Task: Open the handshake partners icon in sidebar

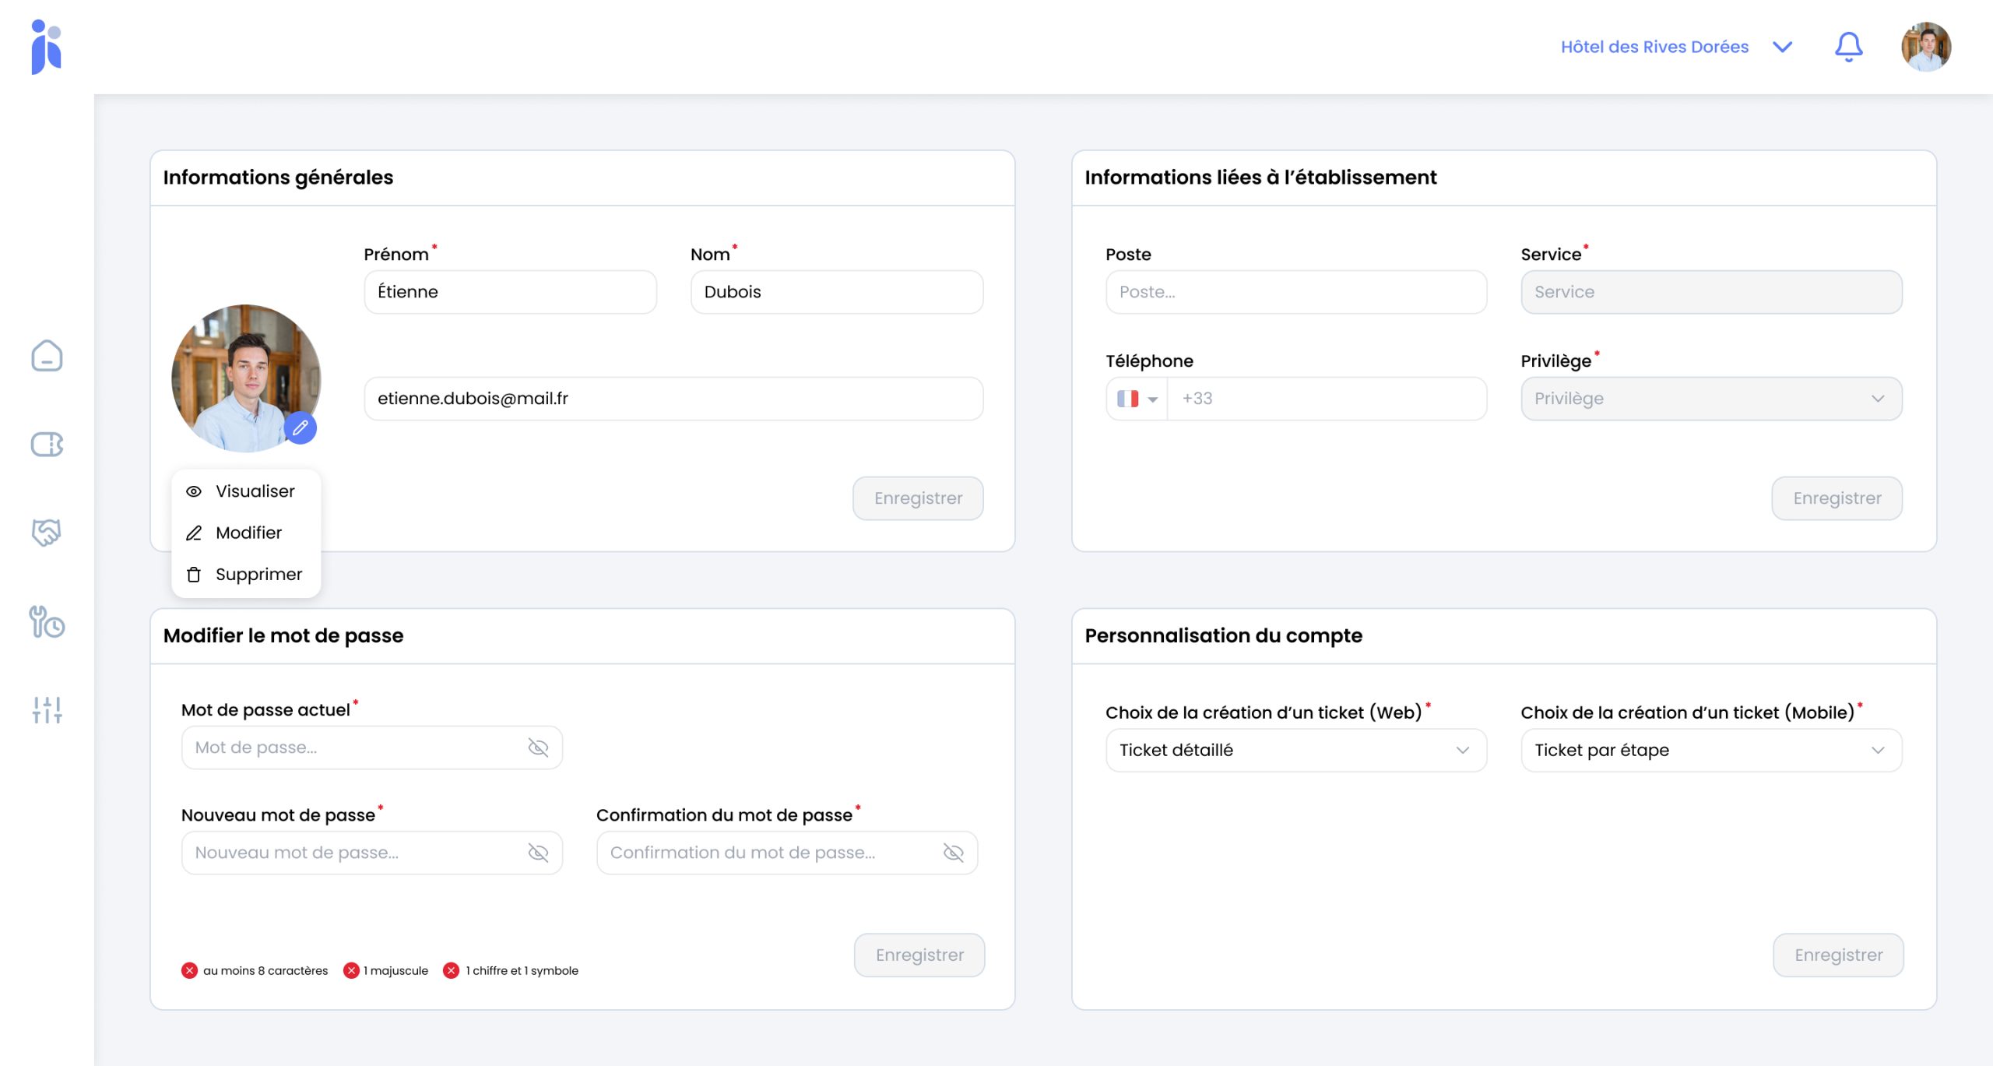Action: point(47,533)
